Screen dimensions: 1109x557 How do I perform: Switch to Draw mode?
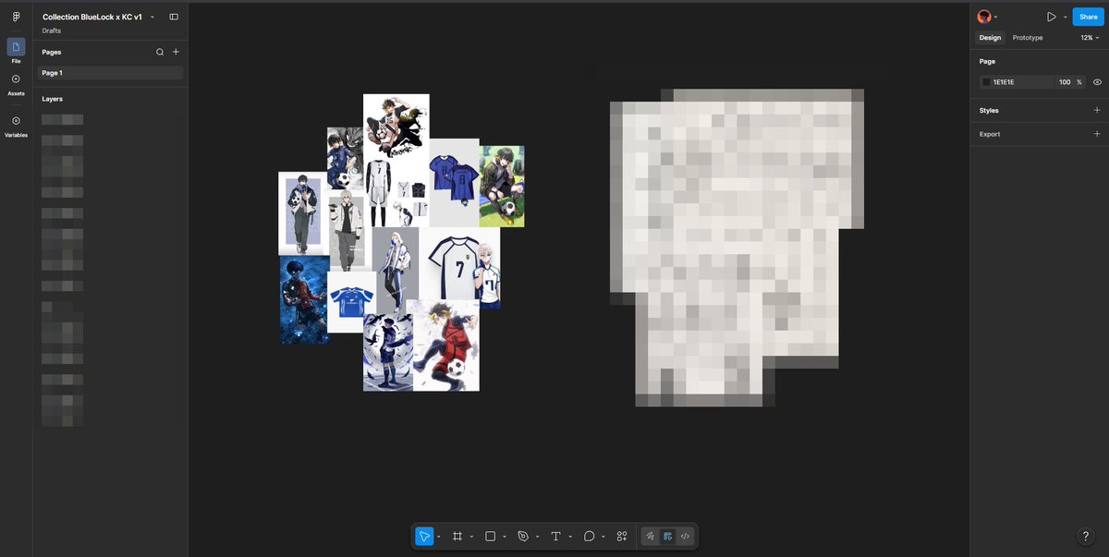(x=651, y=536)
